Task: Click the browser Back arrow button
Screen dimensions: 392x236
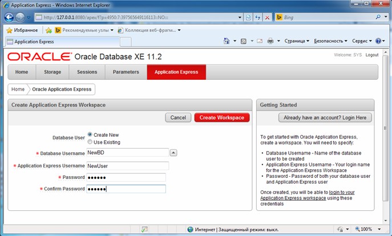Action: 10,17
